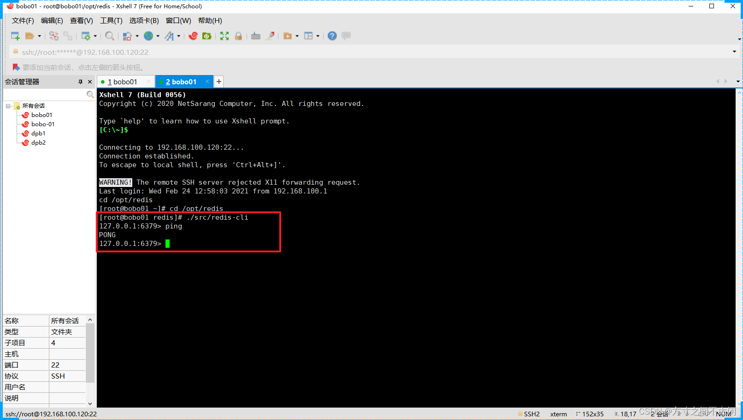Screen dimensions: 743x420
Task: Toggle full screen mode
Action: (224, 35)
